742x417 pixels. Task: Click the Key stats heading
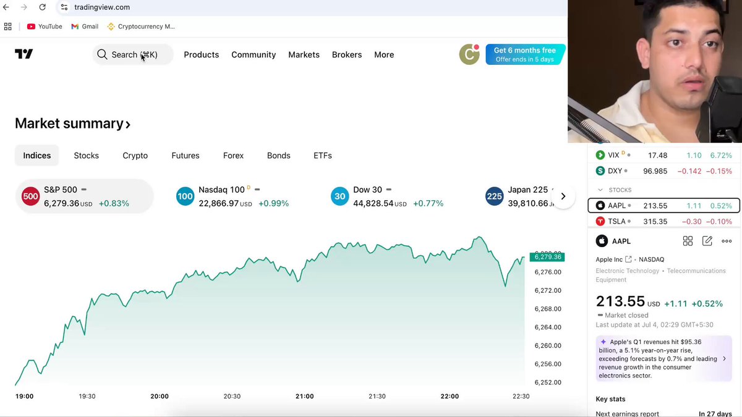pyautogui.click(x=611, y=399)
